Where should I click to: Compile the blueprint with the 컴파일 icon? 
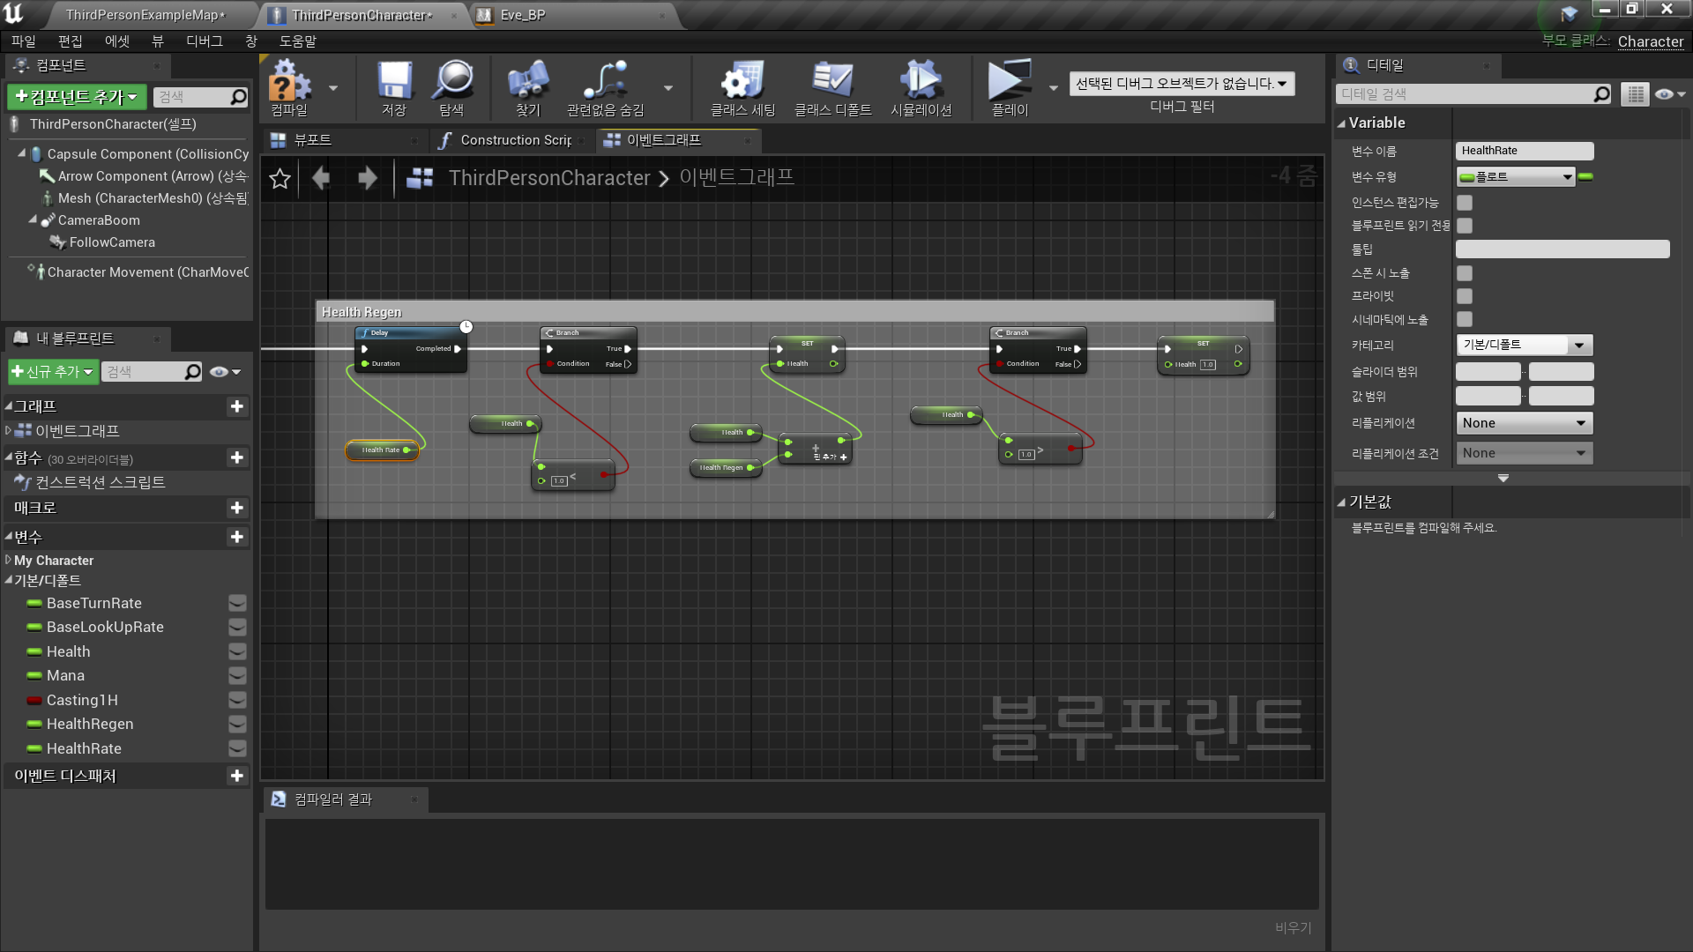click(x=291, y=86)
